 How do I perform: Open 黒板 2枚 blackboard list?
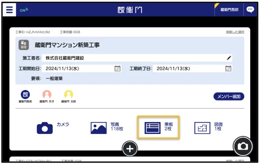coord(158,127)
